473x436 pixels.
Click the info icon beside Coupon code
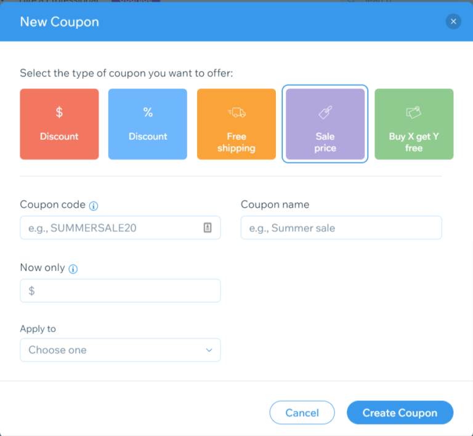click(94, 206)
